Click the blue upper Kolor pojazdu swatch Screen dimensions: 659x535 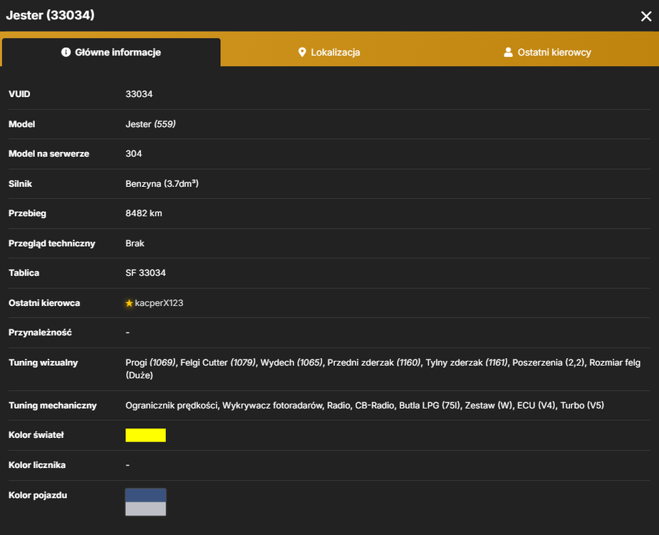coord(145,496)
